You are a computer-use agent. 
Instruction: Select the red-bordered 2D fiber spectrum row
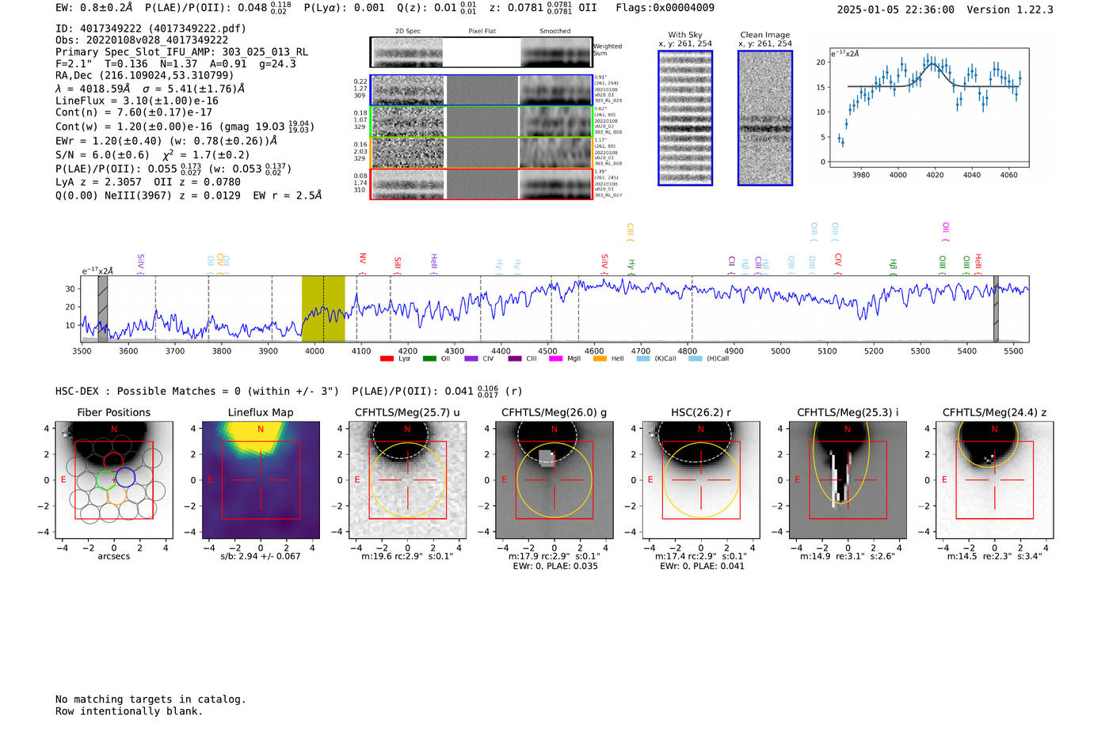482,184
